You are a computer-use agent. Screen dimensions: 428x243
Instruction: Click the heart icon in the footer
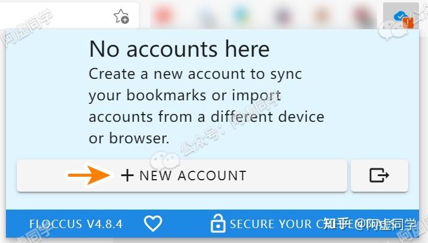[153, 224]
